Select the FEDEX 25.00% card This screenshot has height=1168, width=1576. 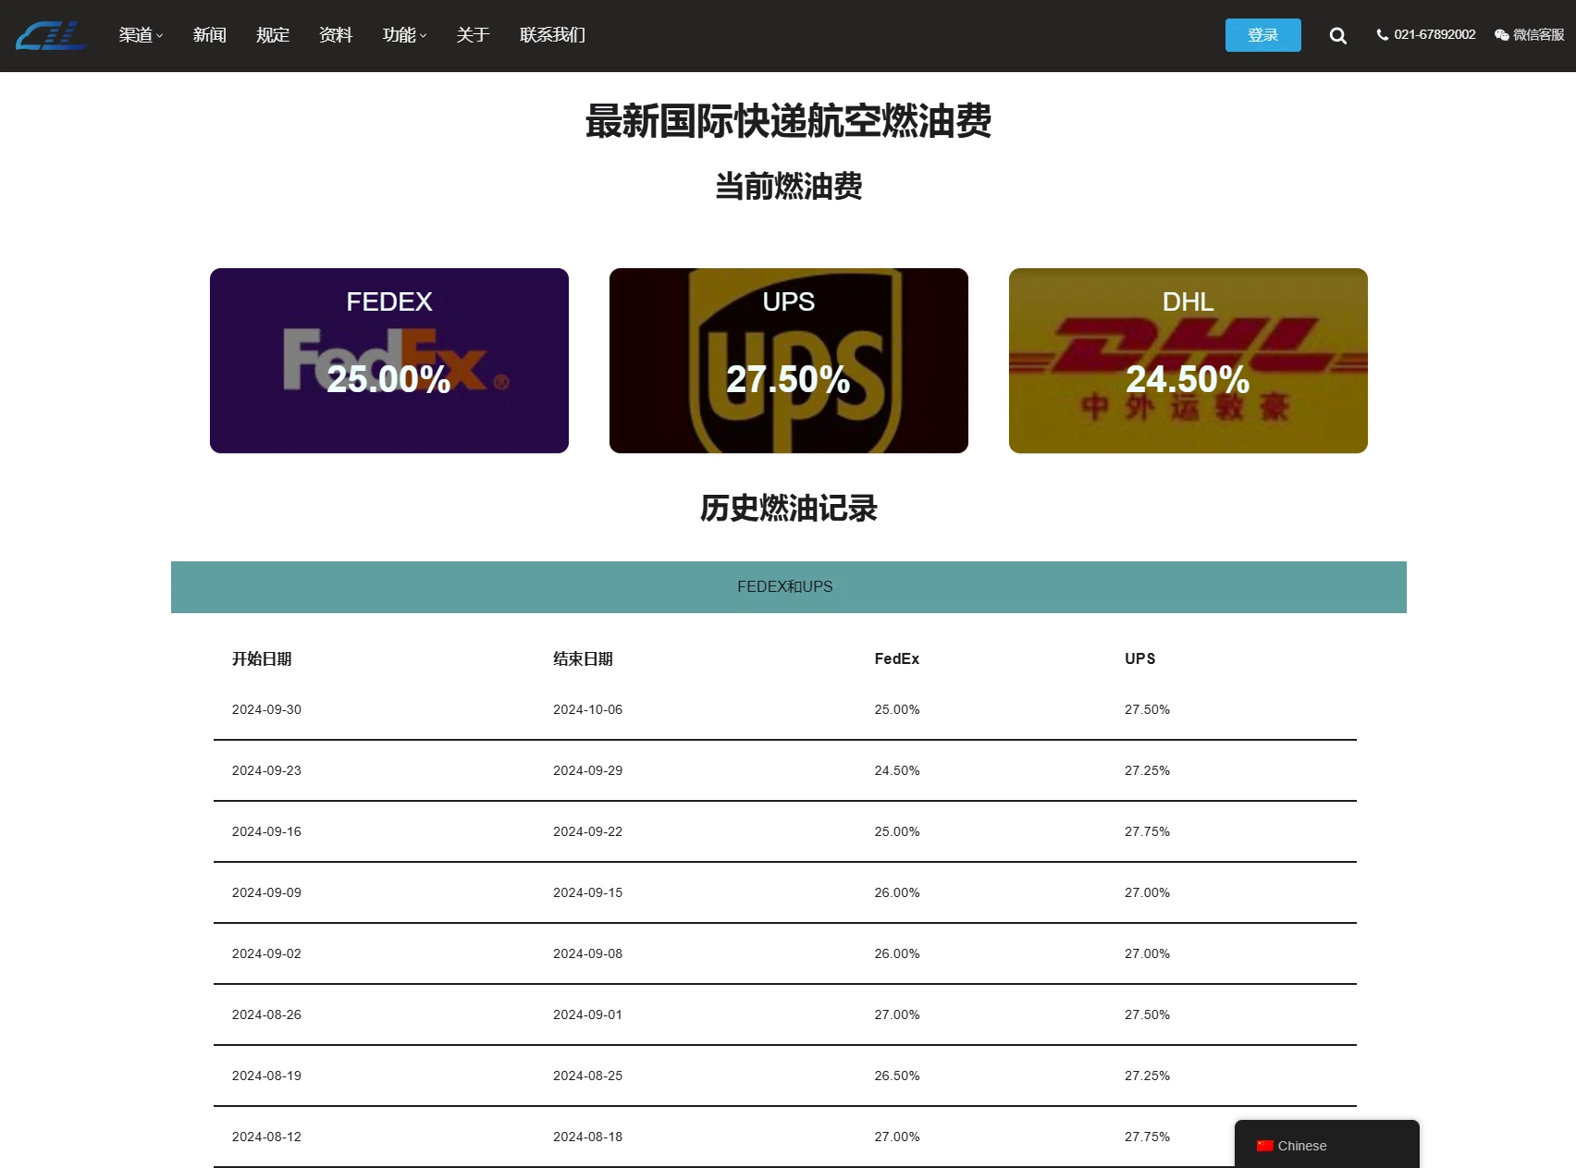[389, 361]
